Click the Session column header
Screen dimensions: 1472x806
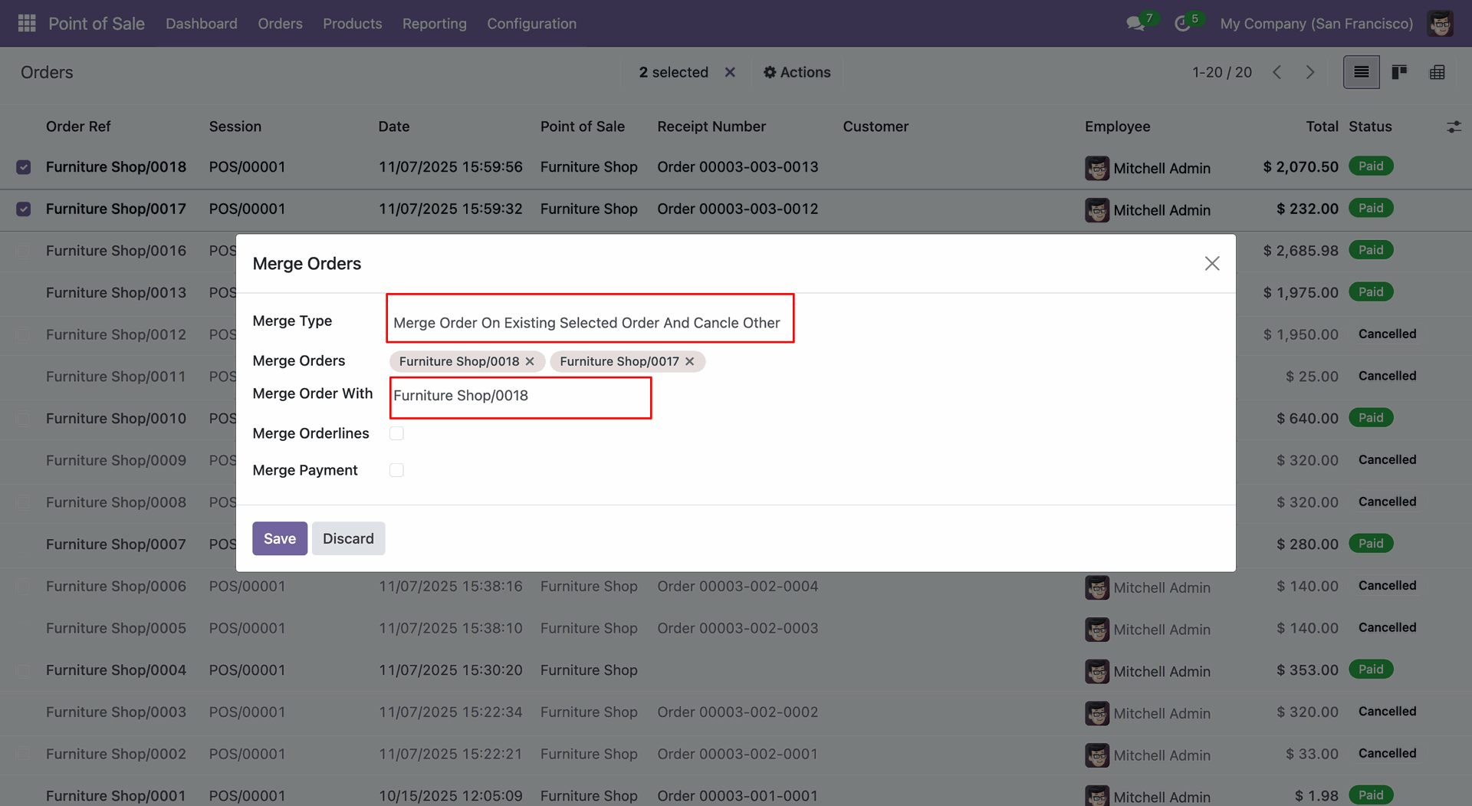235,127
